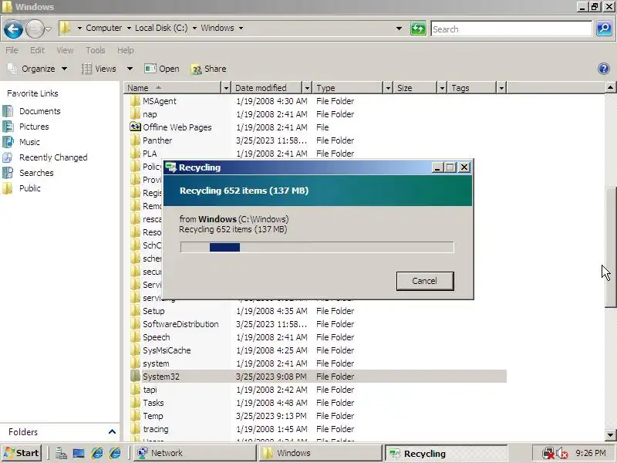Screen dimensions: 617x463
Task: Open the View menu
Action: coord(65,50)
